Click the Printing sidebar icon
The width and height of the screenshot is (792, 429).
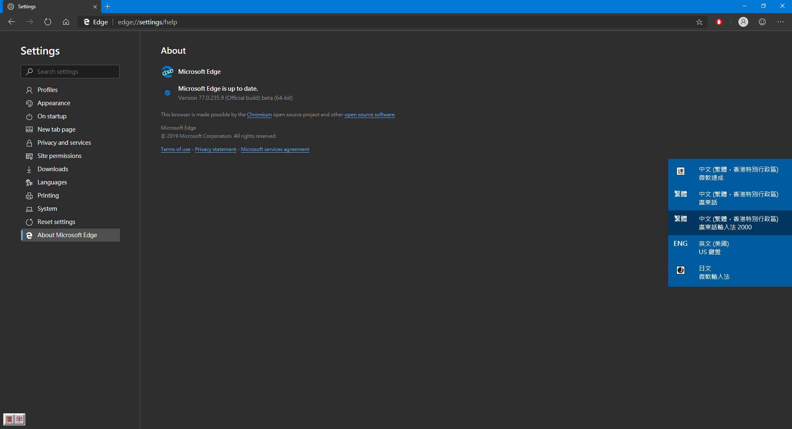point(29,196)
